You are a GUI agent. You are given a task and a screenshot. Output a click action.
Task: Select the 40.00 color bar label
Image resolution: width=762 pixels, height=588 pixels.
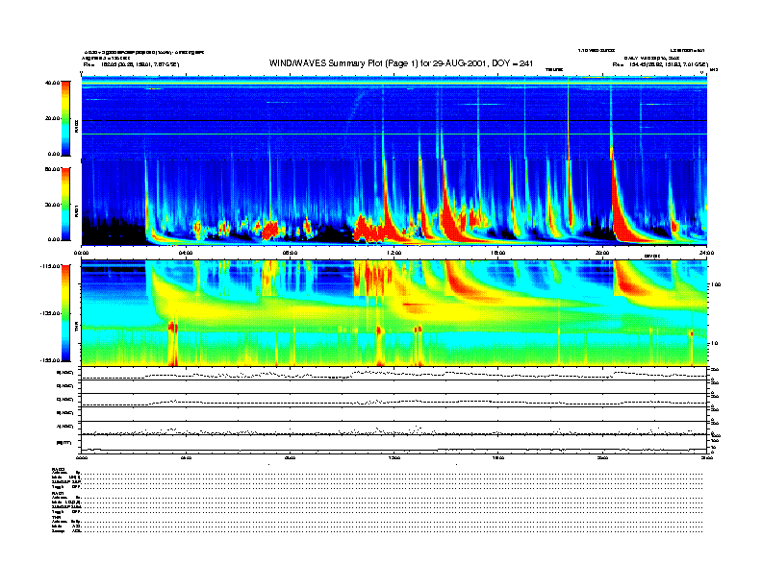pyautogui.click(x=52, y=83)
